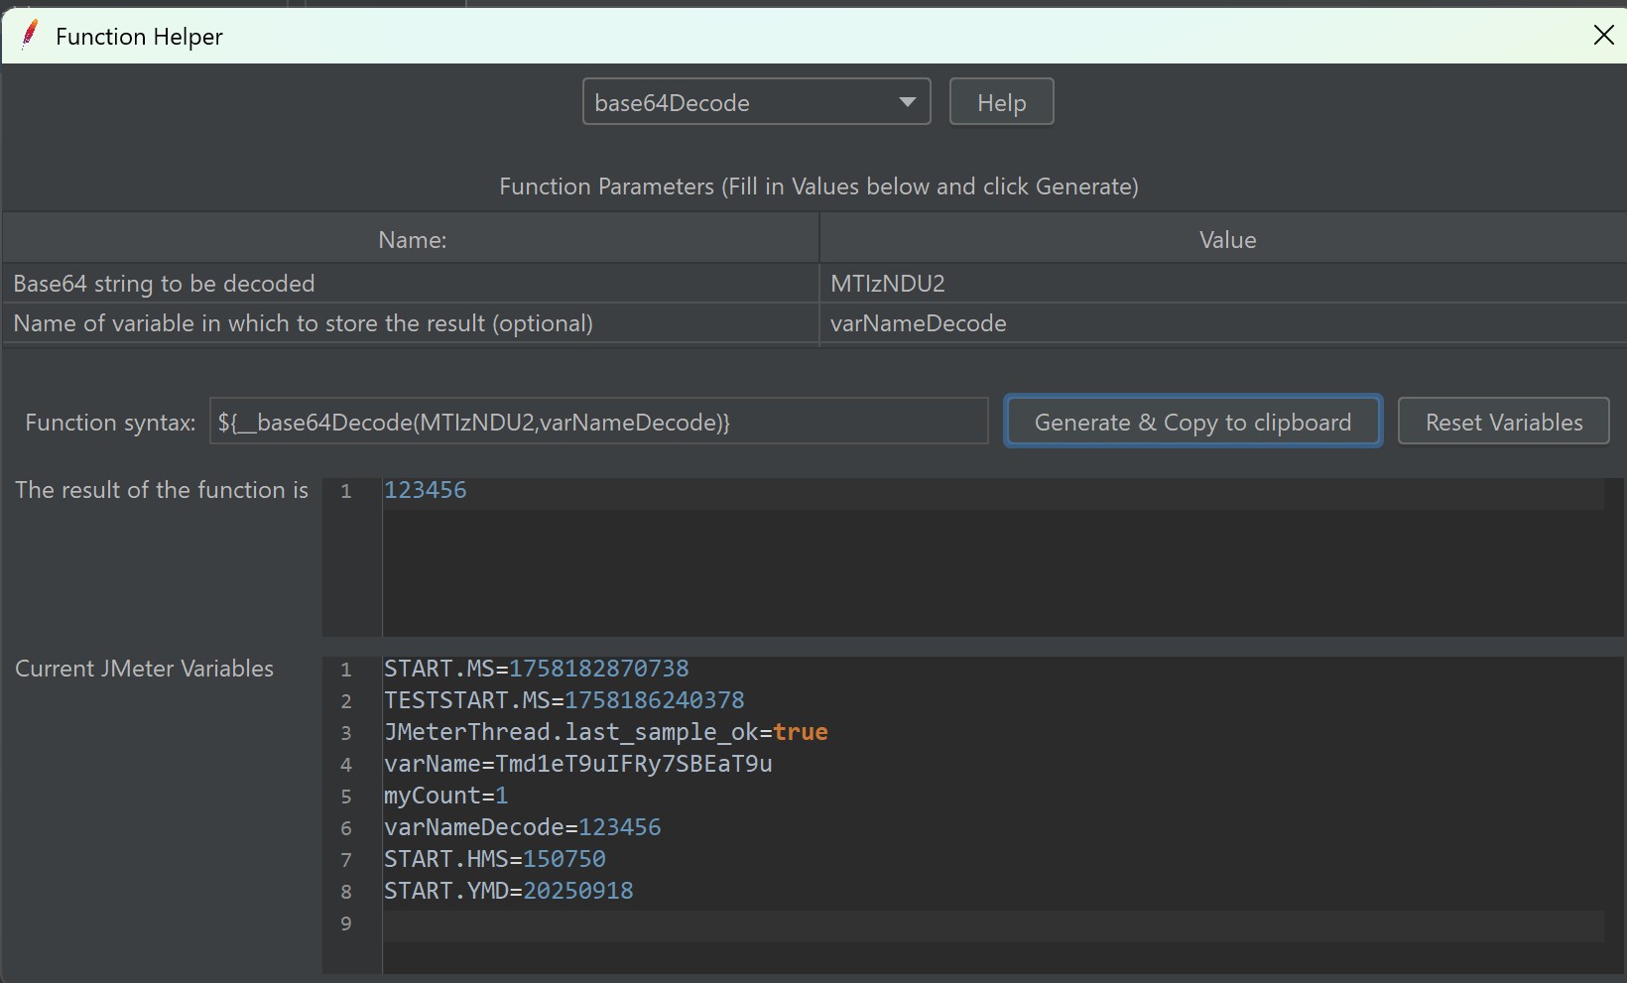Select the 'Base64 string to be decoded' row
The image size is (1627, 983).
(x=411, y=284)
